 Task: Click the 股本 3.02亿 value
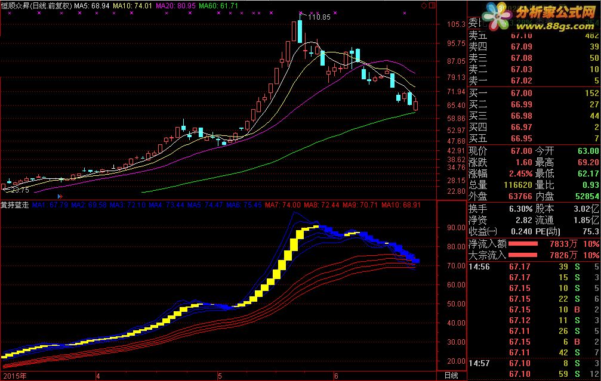tap(587, 209)
